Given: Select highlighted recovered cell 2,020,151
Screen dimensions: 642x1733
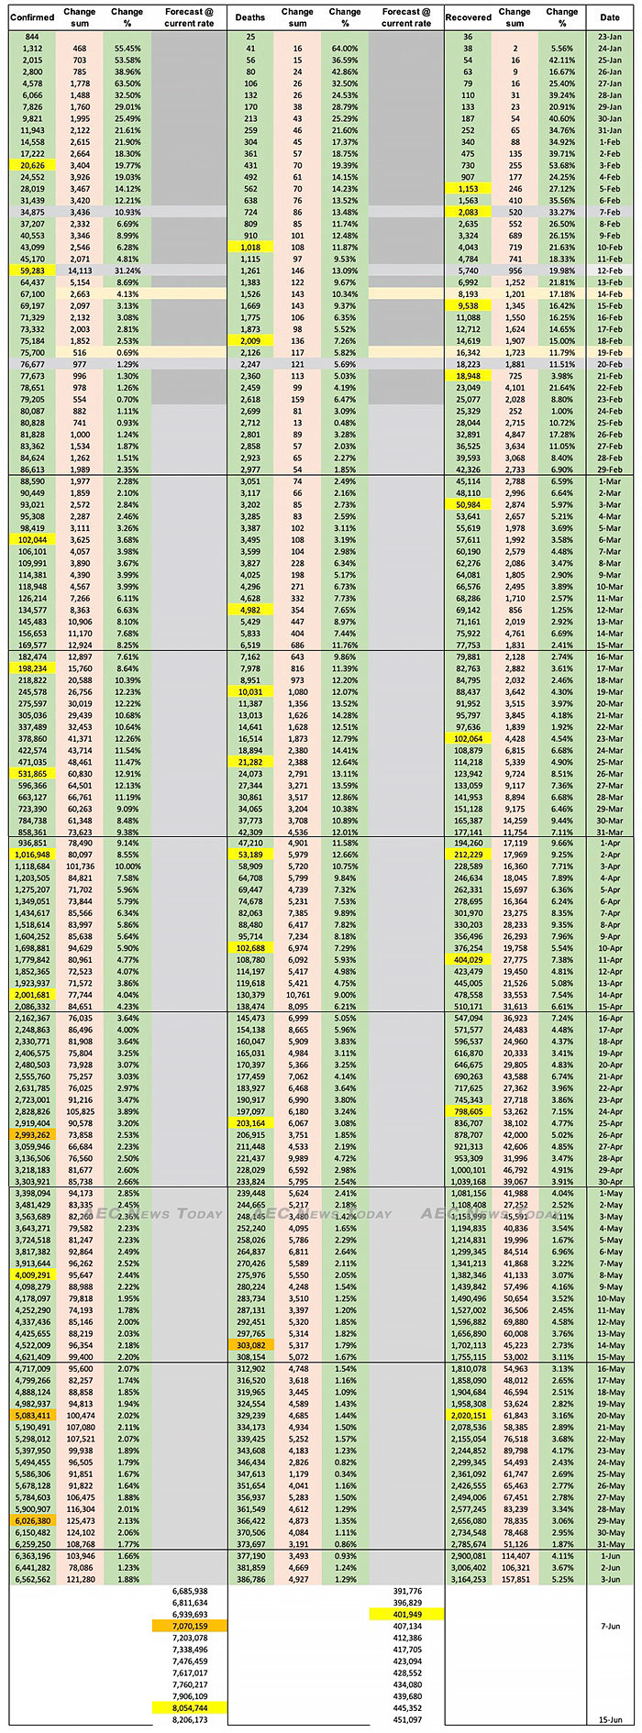Looking at the screenshot, I should point(468,1416).
